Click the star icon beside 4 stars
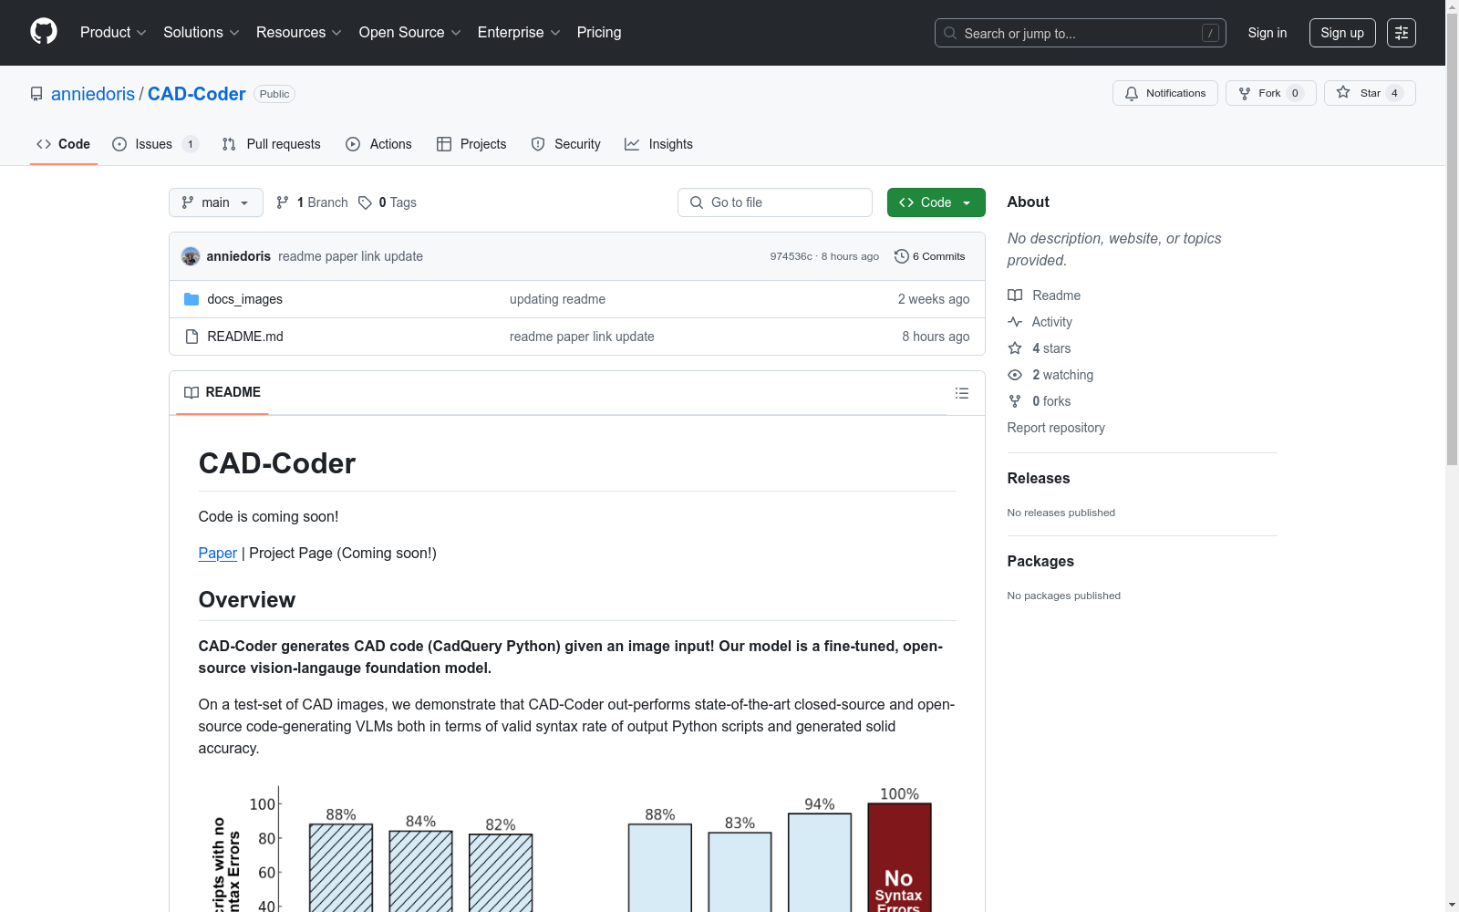Image resolution: width=1459 pixels, height=912 pixels. click(1015, 348)
